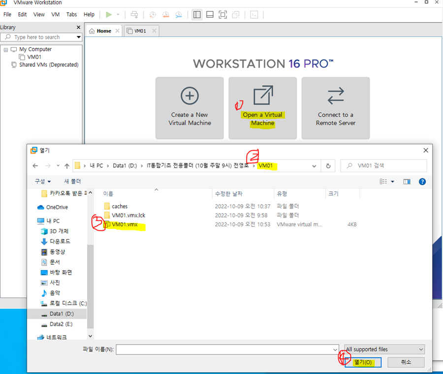Click 내 PC in the address breadcrumb

[x=96, y=165]
